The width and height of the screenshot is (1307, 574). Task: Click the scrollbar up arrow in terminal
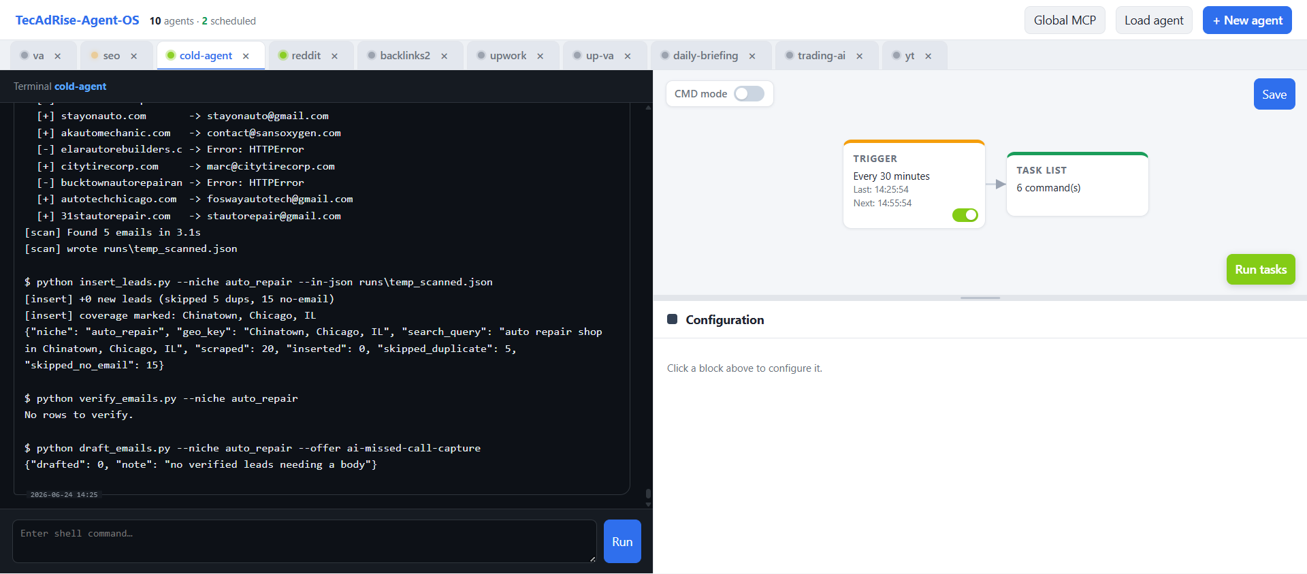pyautogui.click(x=648, y=107)
